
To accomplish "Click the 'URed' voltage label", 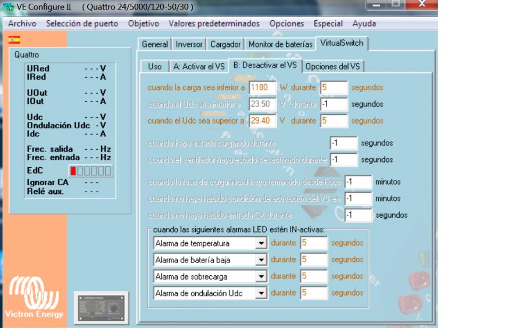I will 38,69.
